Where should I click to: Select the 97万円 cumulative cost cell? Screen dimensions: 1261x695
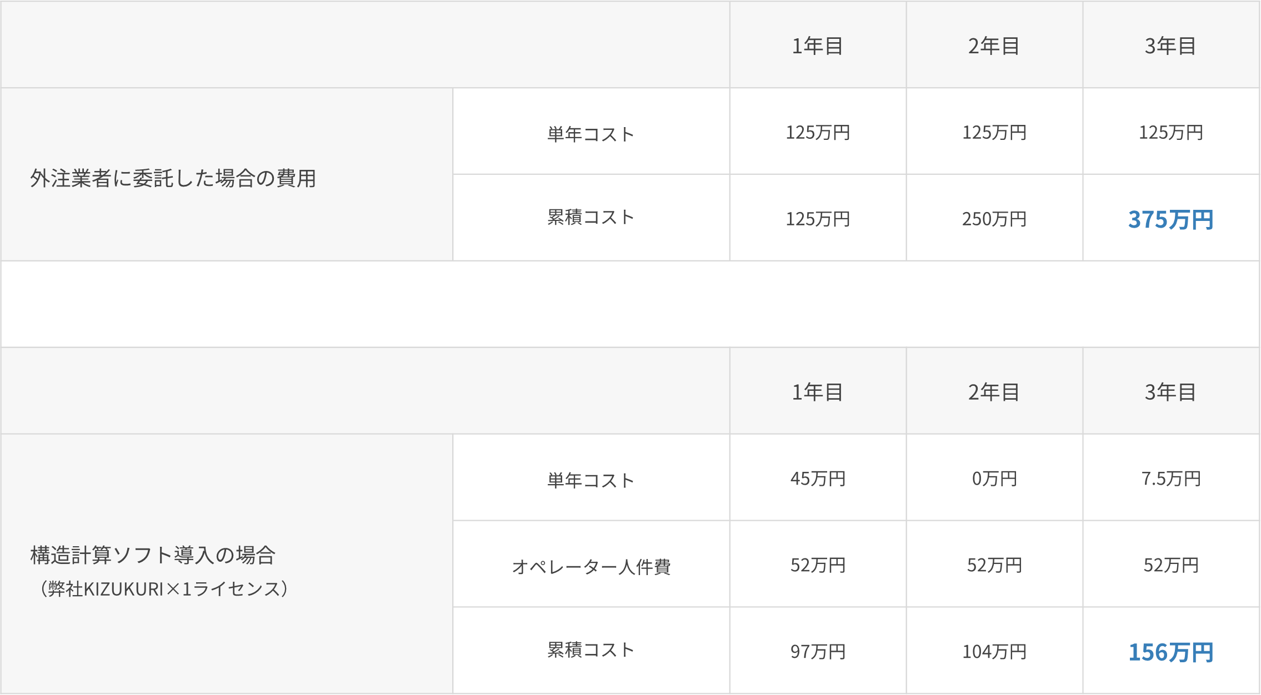(x=818, y=651)
